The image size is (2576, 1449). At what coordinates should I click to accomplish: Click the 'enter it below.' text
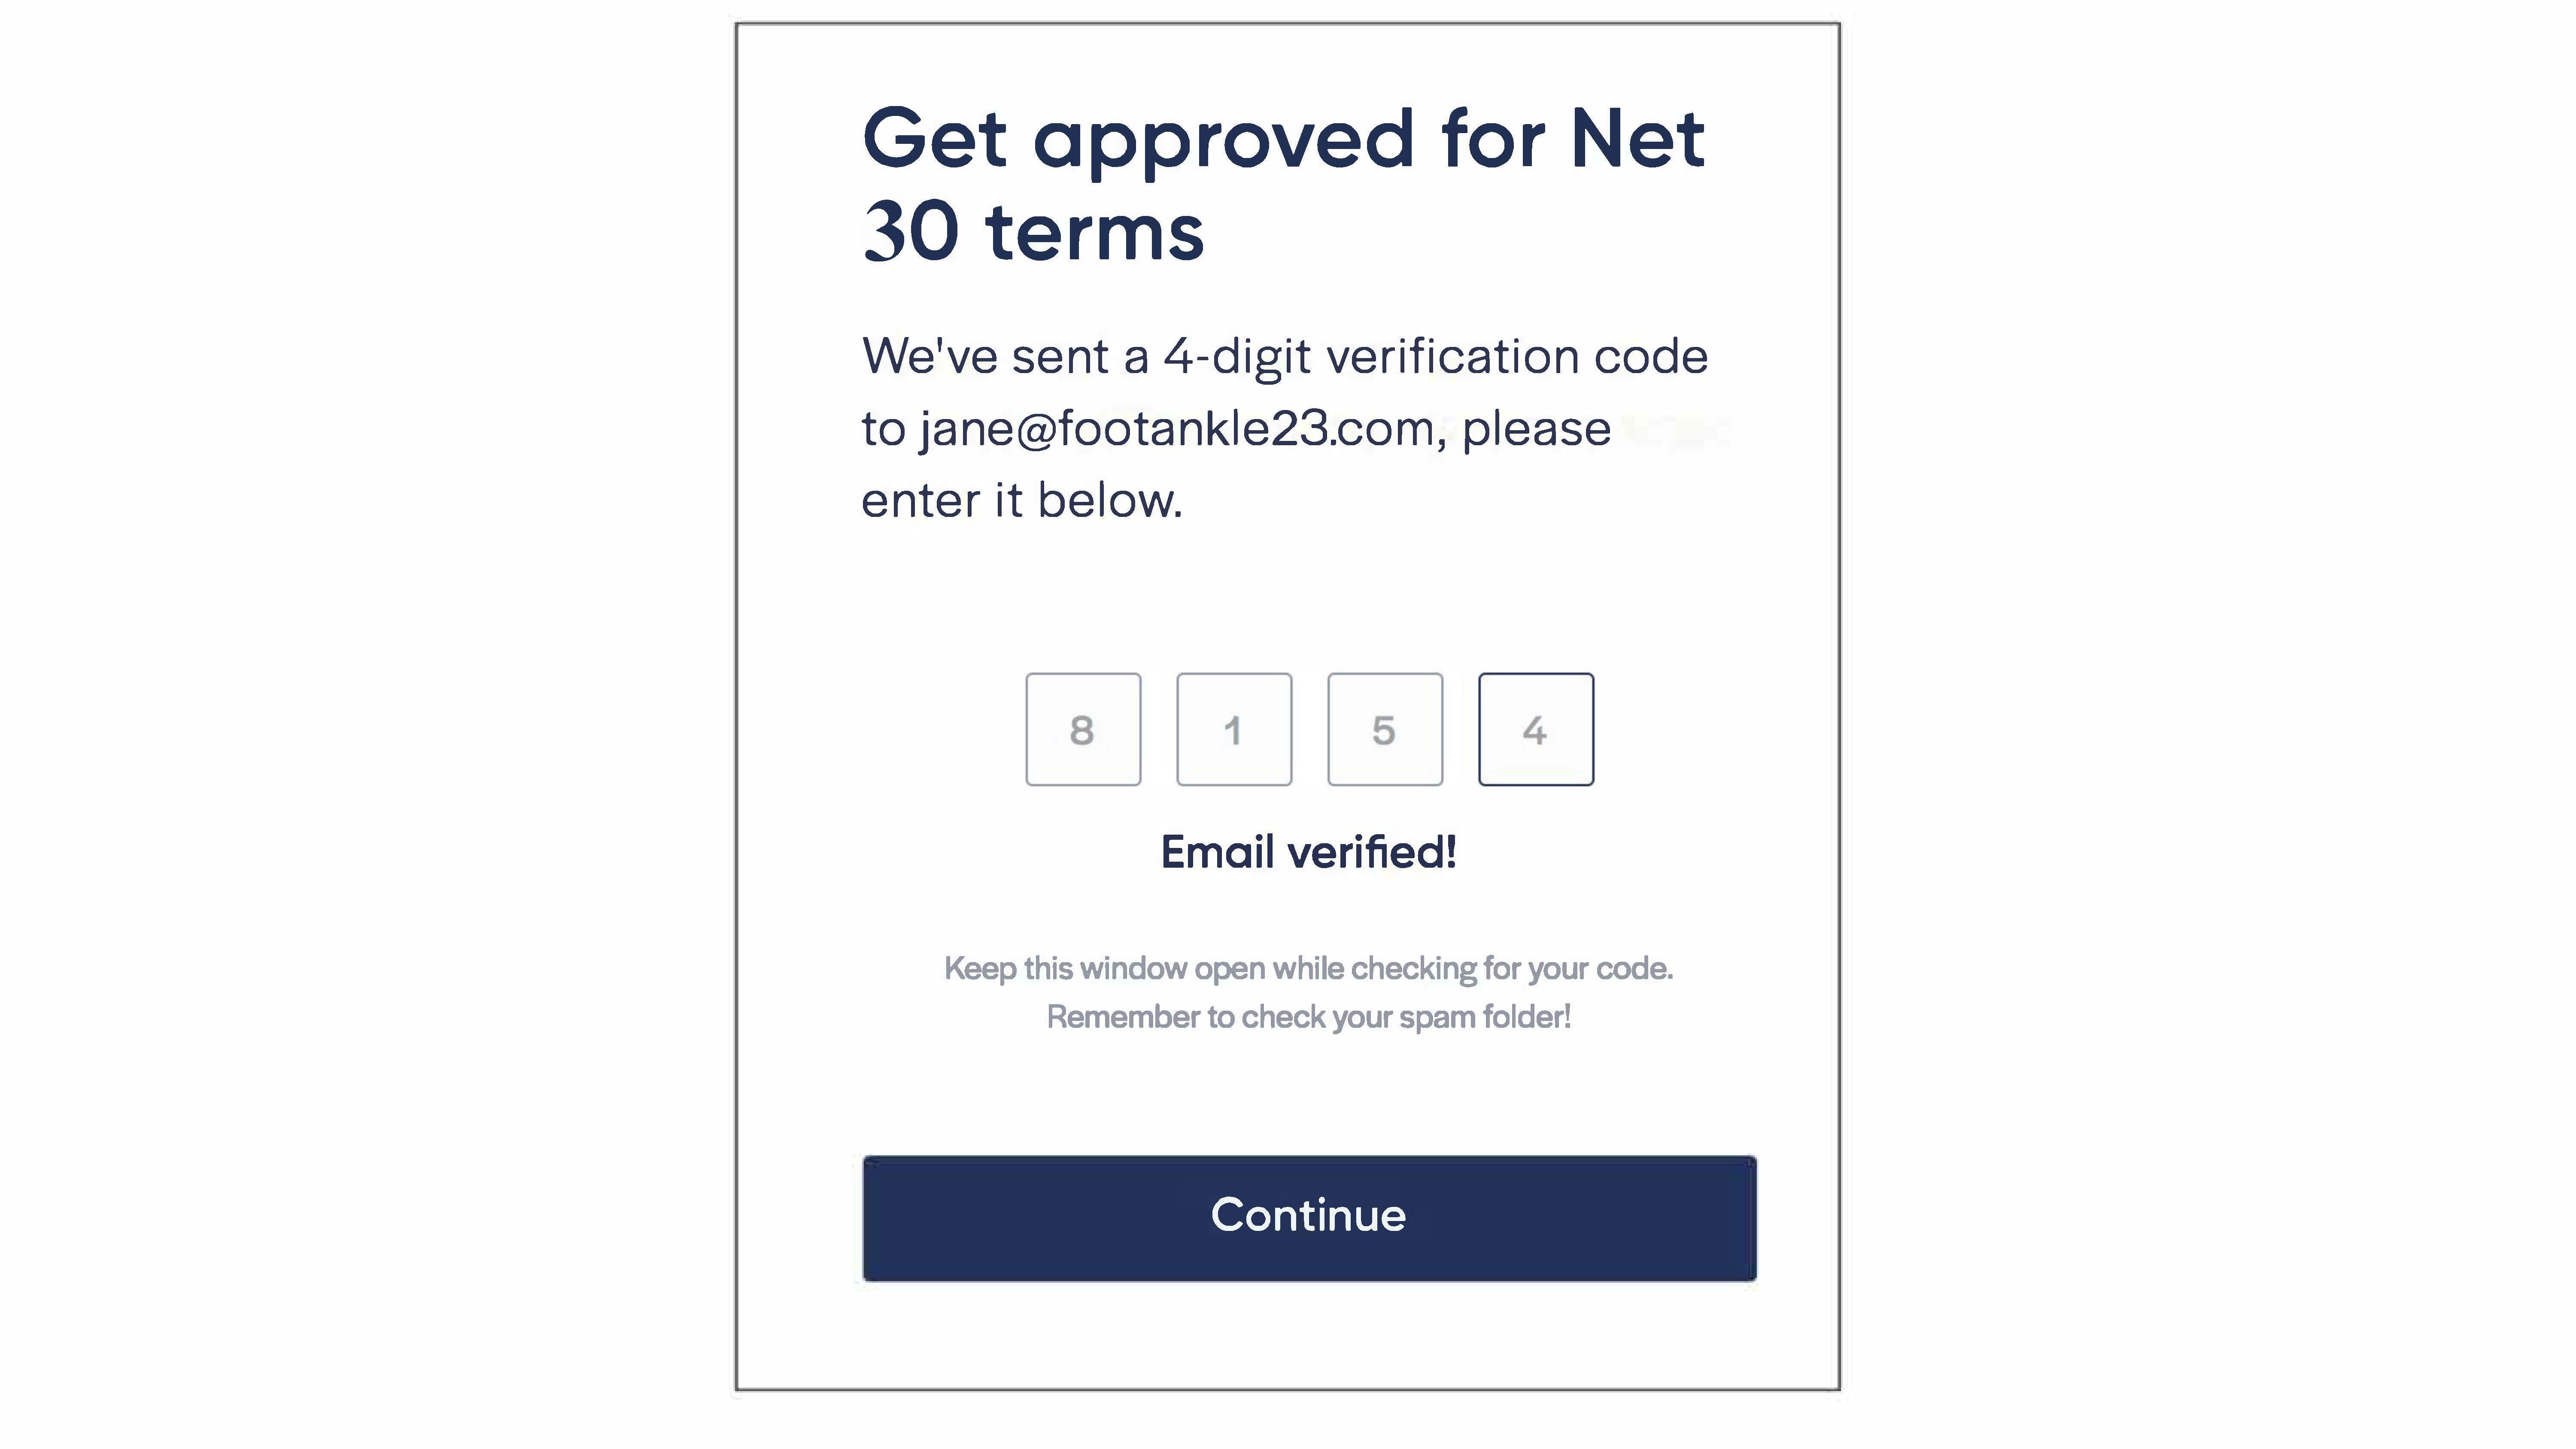point(1022,500)
